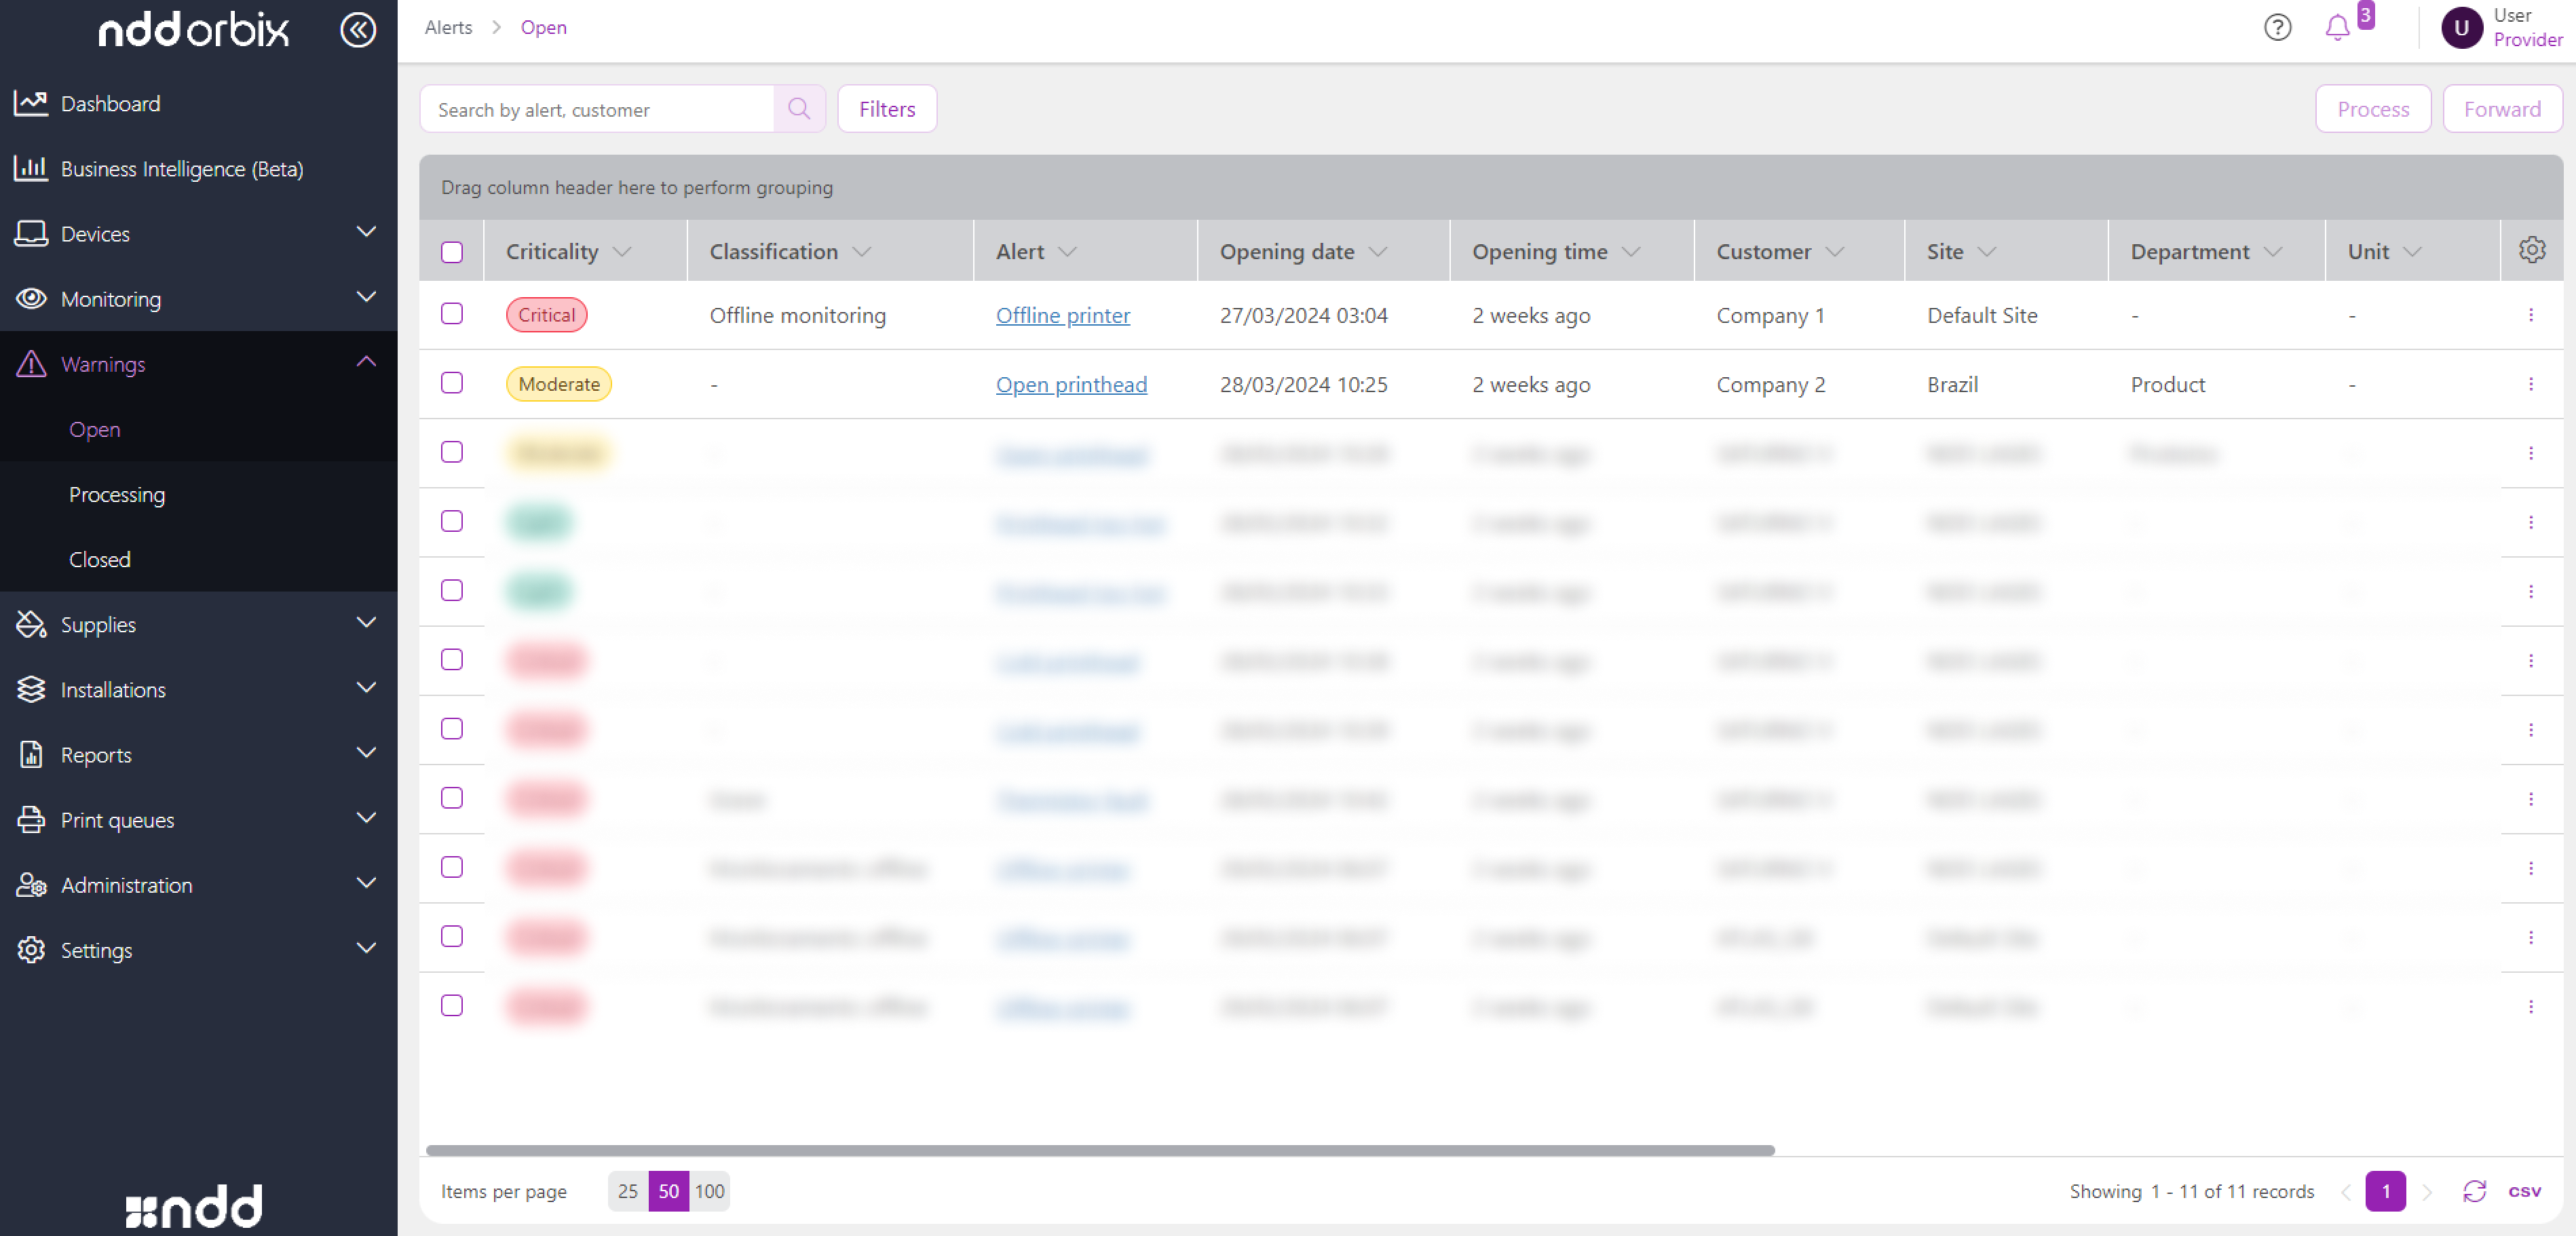The width and height of the screenshot is (2576, 1236).
Task: Tick the select-all header checkbox
Action: (x=452, y=252)
